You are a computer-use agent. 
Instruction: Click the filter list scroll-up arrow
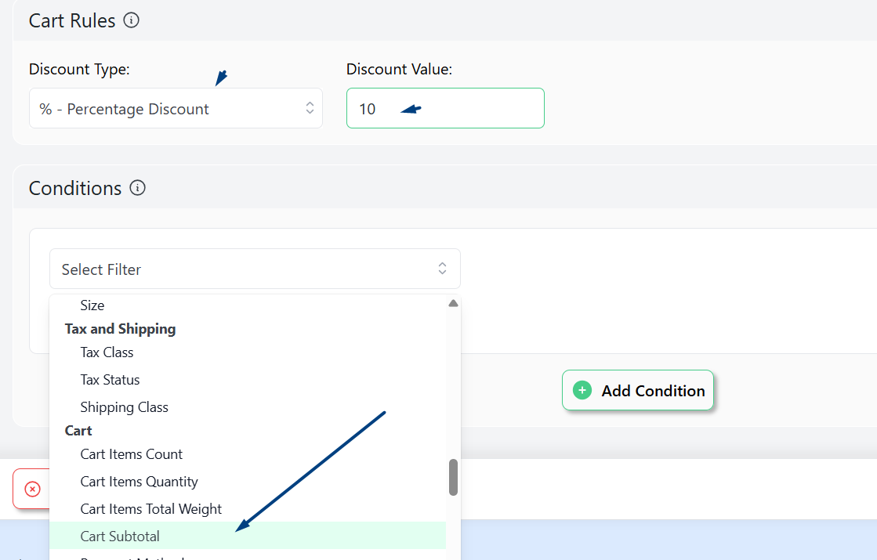tap(453, 303)
